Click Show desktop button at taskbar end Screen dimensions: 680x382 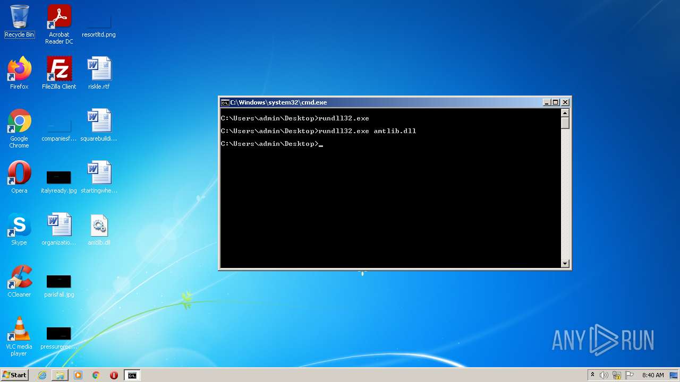point(674,375)
